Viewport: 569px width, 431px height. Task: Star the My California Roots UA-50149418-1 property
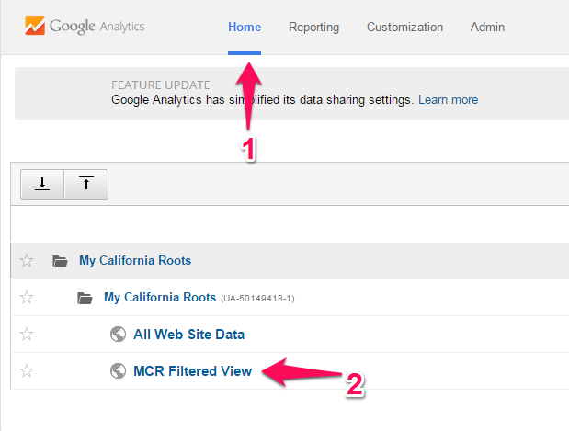pos(27,298)
